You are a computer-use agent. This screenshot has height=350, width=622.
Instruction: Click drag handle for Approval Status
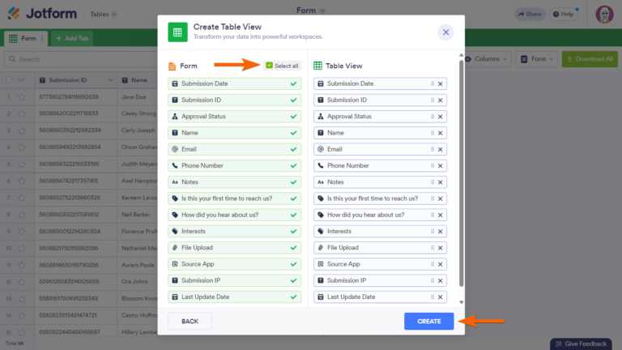[x=432, y=117]
